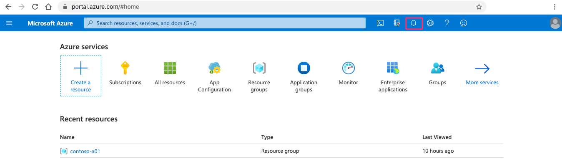Open Subscriptions key icon

coord(125,68)
